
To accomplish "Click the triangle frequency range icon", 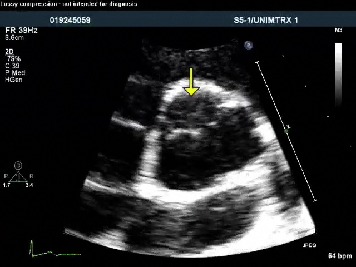I will 18,177.
